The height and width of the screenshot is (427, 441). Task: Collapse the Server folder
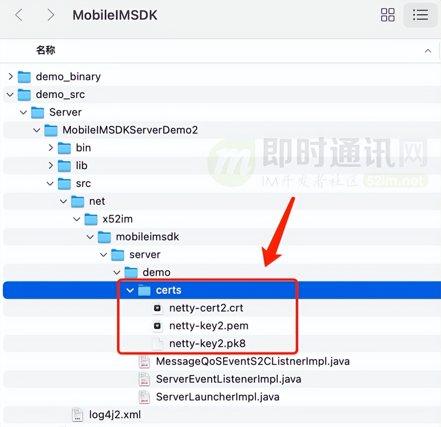point(23,112)
